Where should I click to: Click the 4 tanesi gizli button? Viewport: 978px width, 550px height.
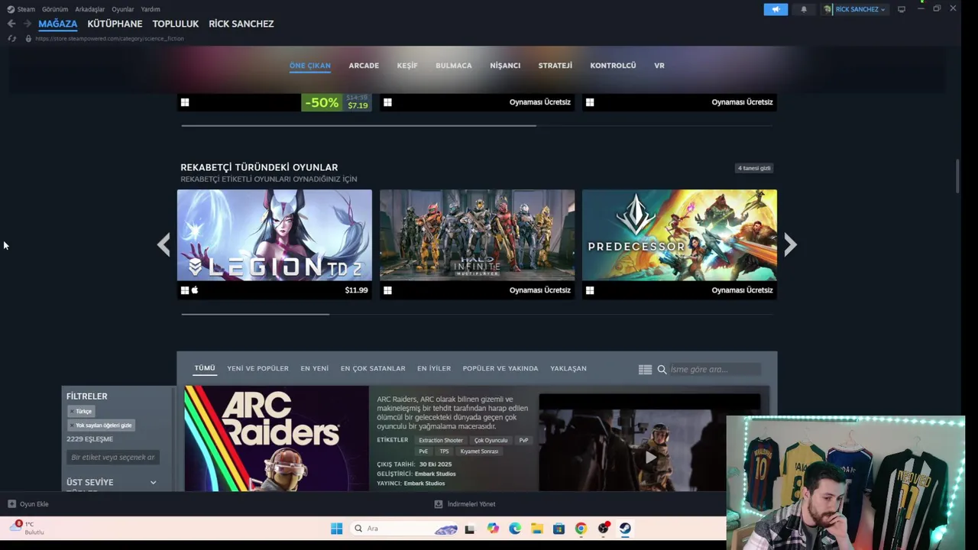click(754, 168)
